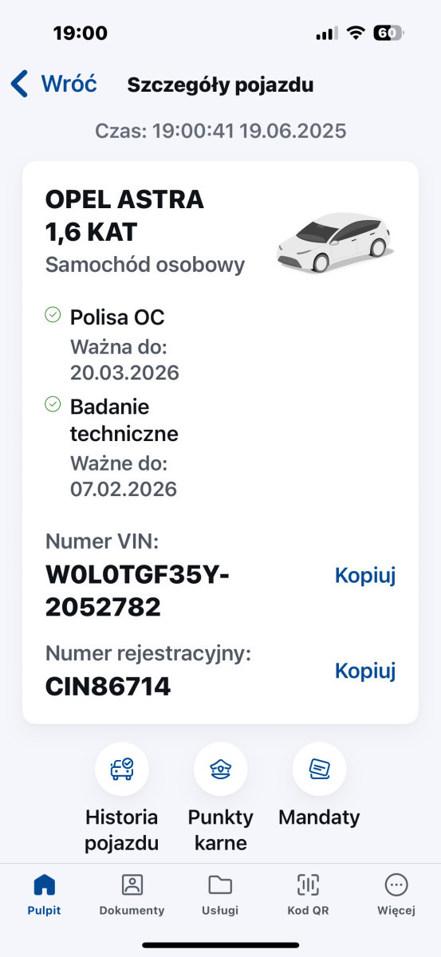
Task: Tap Wróć back chevron
Action: pos(20,84)
